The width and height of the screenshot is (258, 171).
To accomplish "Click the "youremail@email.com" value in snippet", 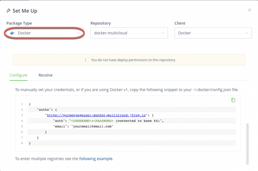I will click(x=92, y=127).
